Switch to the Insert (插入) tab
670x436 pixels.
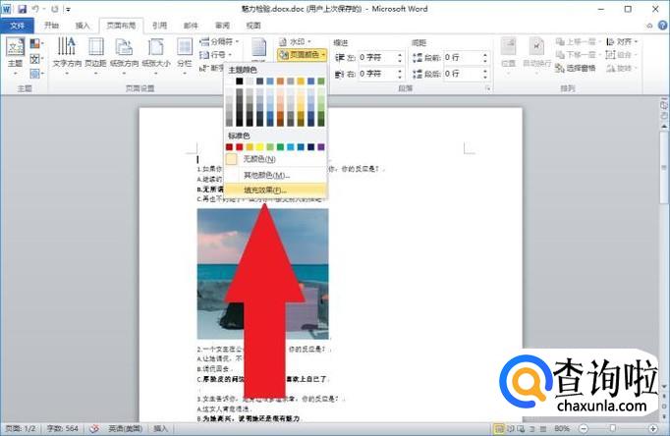(84, 26)
